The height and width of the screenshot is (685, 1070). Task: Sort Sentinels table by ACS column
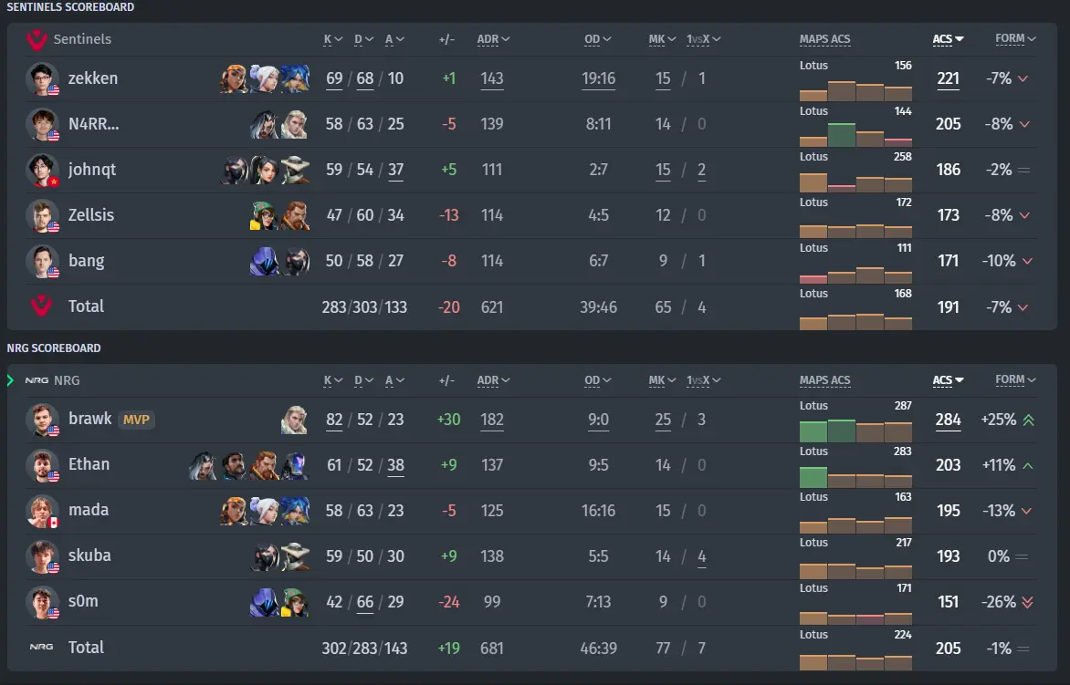click(948, 39)
